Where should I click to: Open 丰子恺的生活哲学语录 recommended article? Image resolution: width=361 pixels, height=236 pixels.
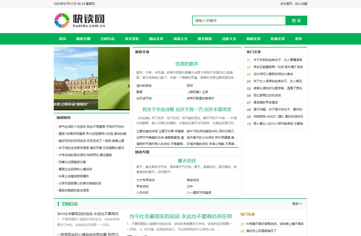91,148
